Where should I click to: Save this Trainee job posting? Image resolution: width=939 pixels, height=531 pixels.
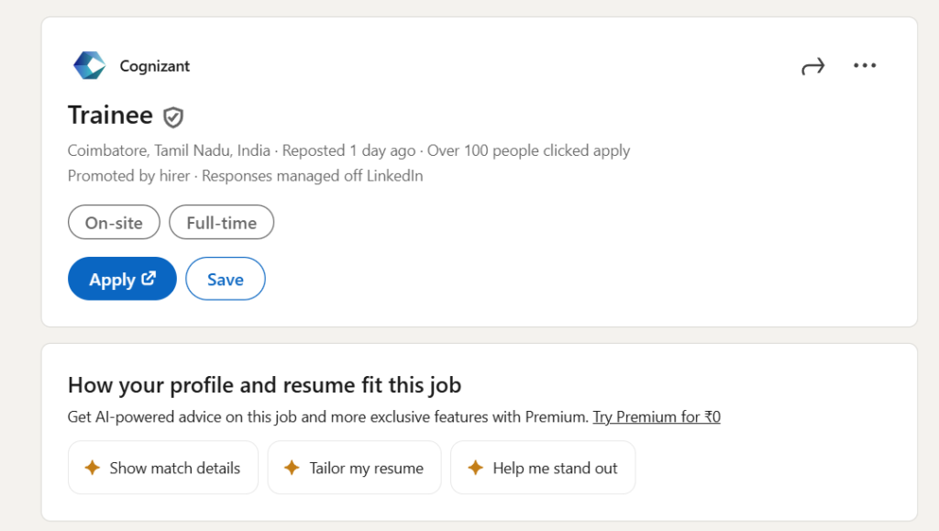(225, 279)
